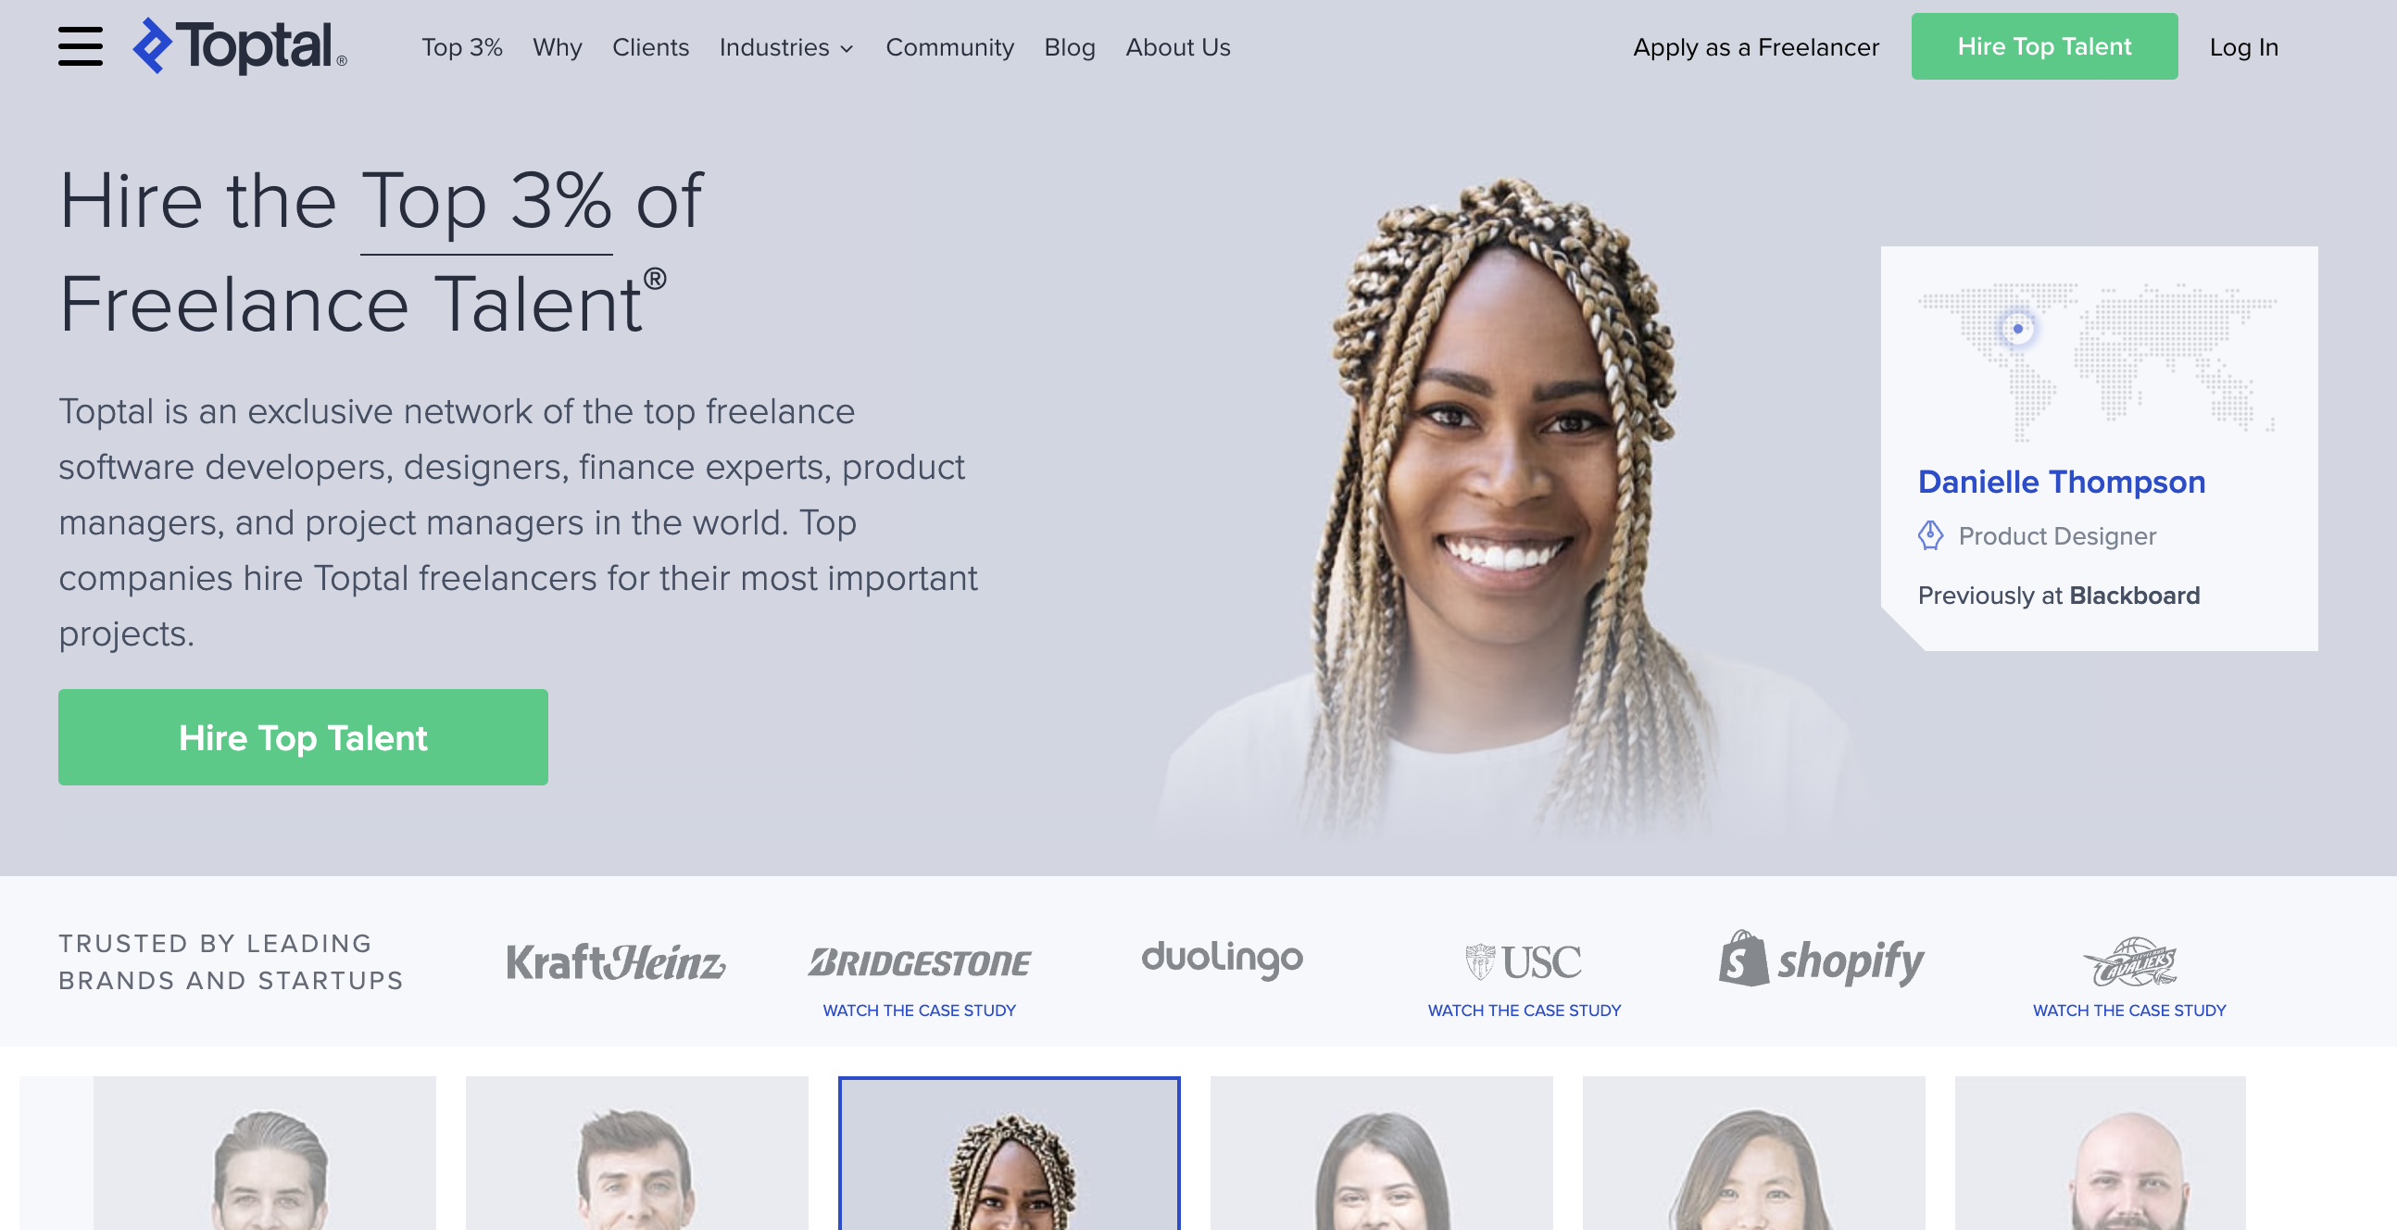Click the Shopify logo
The width and height of the screenshot is (2397, 1230).
[x=1822, y=960]
